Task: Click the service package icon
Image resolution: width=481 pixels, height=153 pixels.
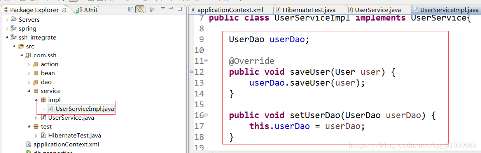Action: 36,91
